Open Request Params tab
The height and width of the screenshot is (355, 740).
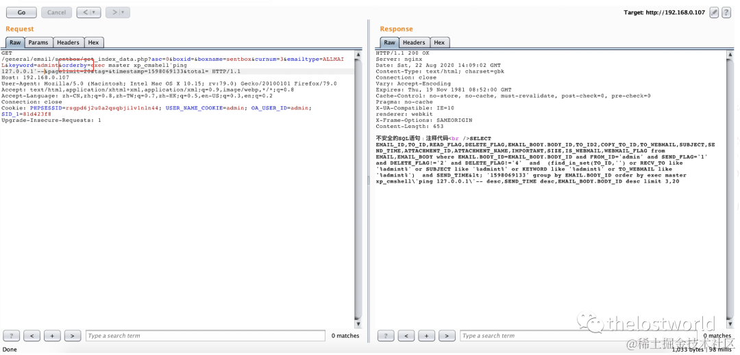point(38,42)
